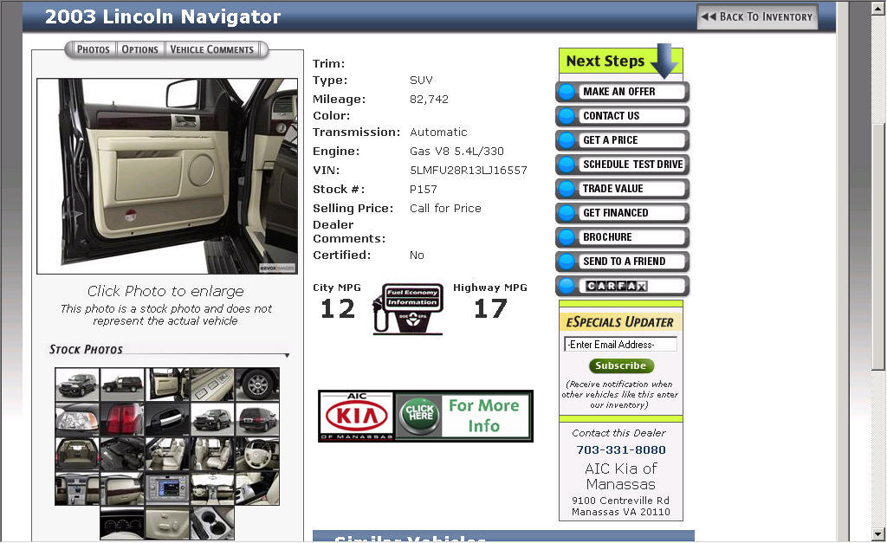The image size is (887, 543).
Task: Select the open door panel thumbnail
Action: pyautogui.click(x=167, y=384)
